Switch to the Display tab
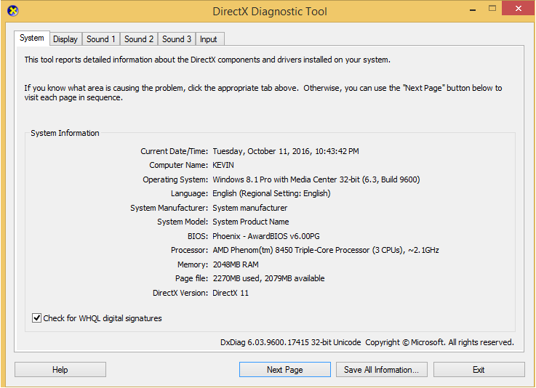This screenshot has width=536, height=388. pos(65,39)
